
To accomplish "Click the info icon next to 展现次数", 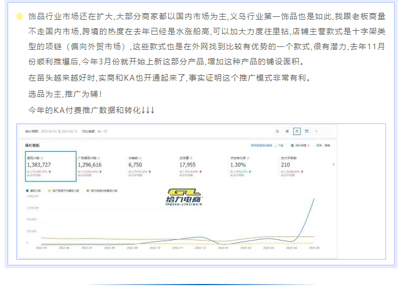I will (42, 158).
